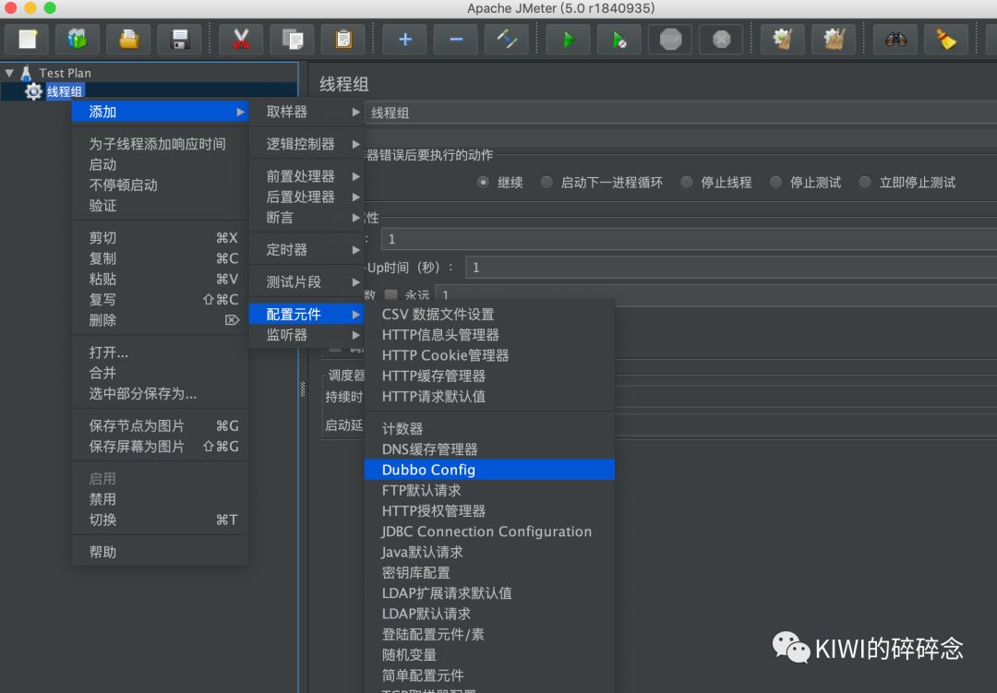Expand the 监听器 submenu
Screen dimensions: 997x693
[306, 335]
